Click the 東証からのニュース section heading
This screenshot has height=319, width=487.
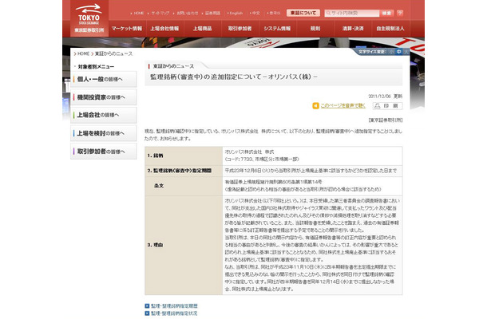pyautogui.click(x=173, y=66)
